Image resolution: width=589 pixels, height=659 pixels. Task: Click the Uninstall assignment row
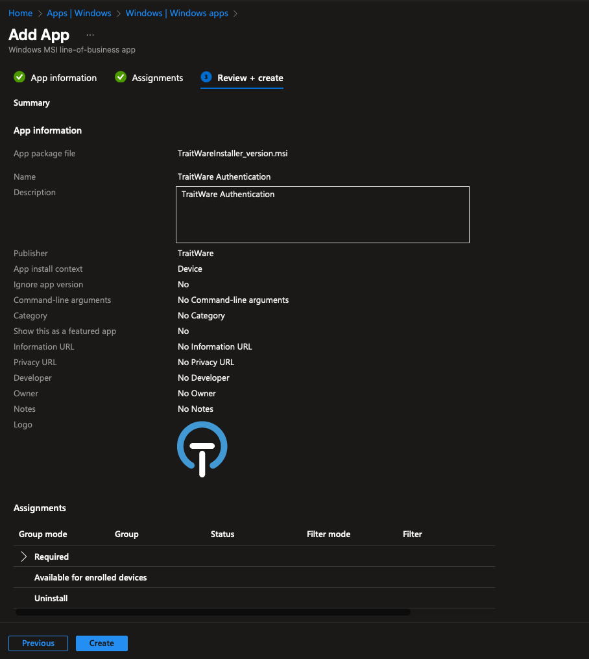(x=254, y=598)
